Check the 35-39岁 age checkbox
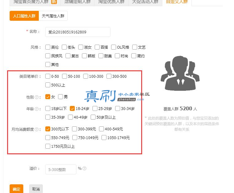 pos(48,117)
